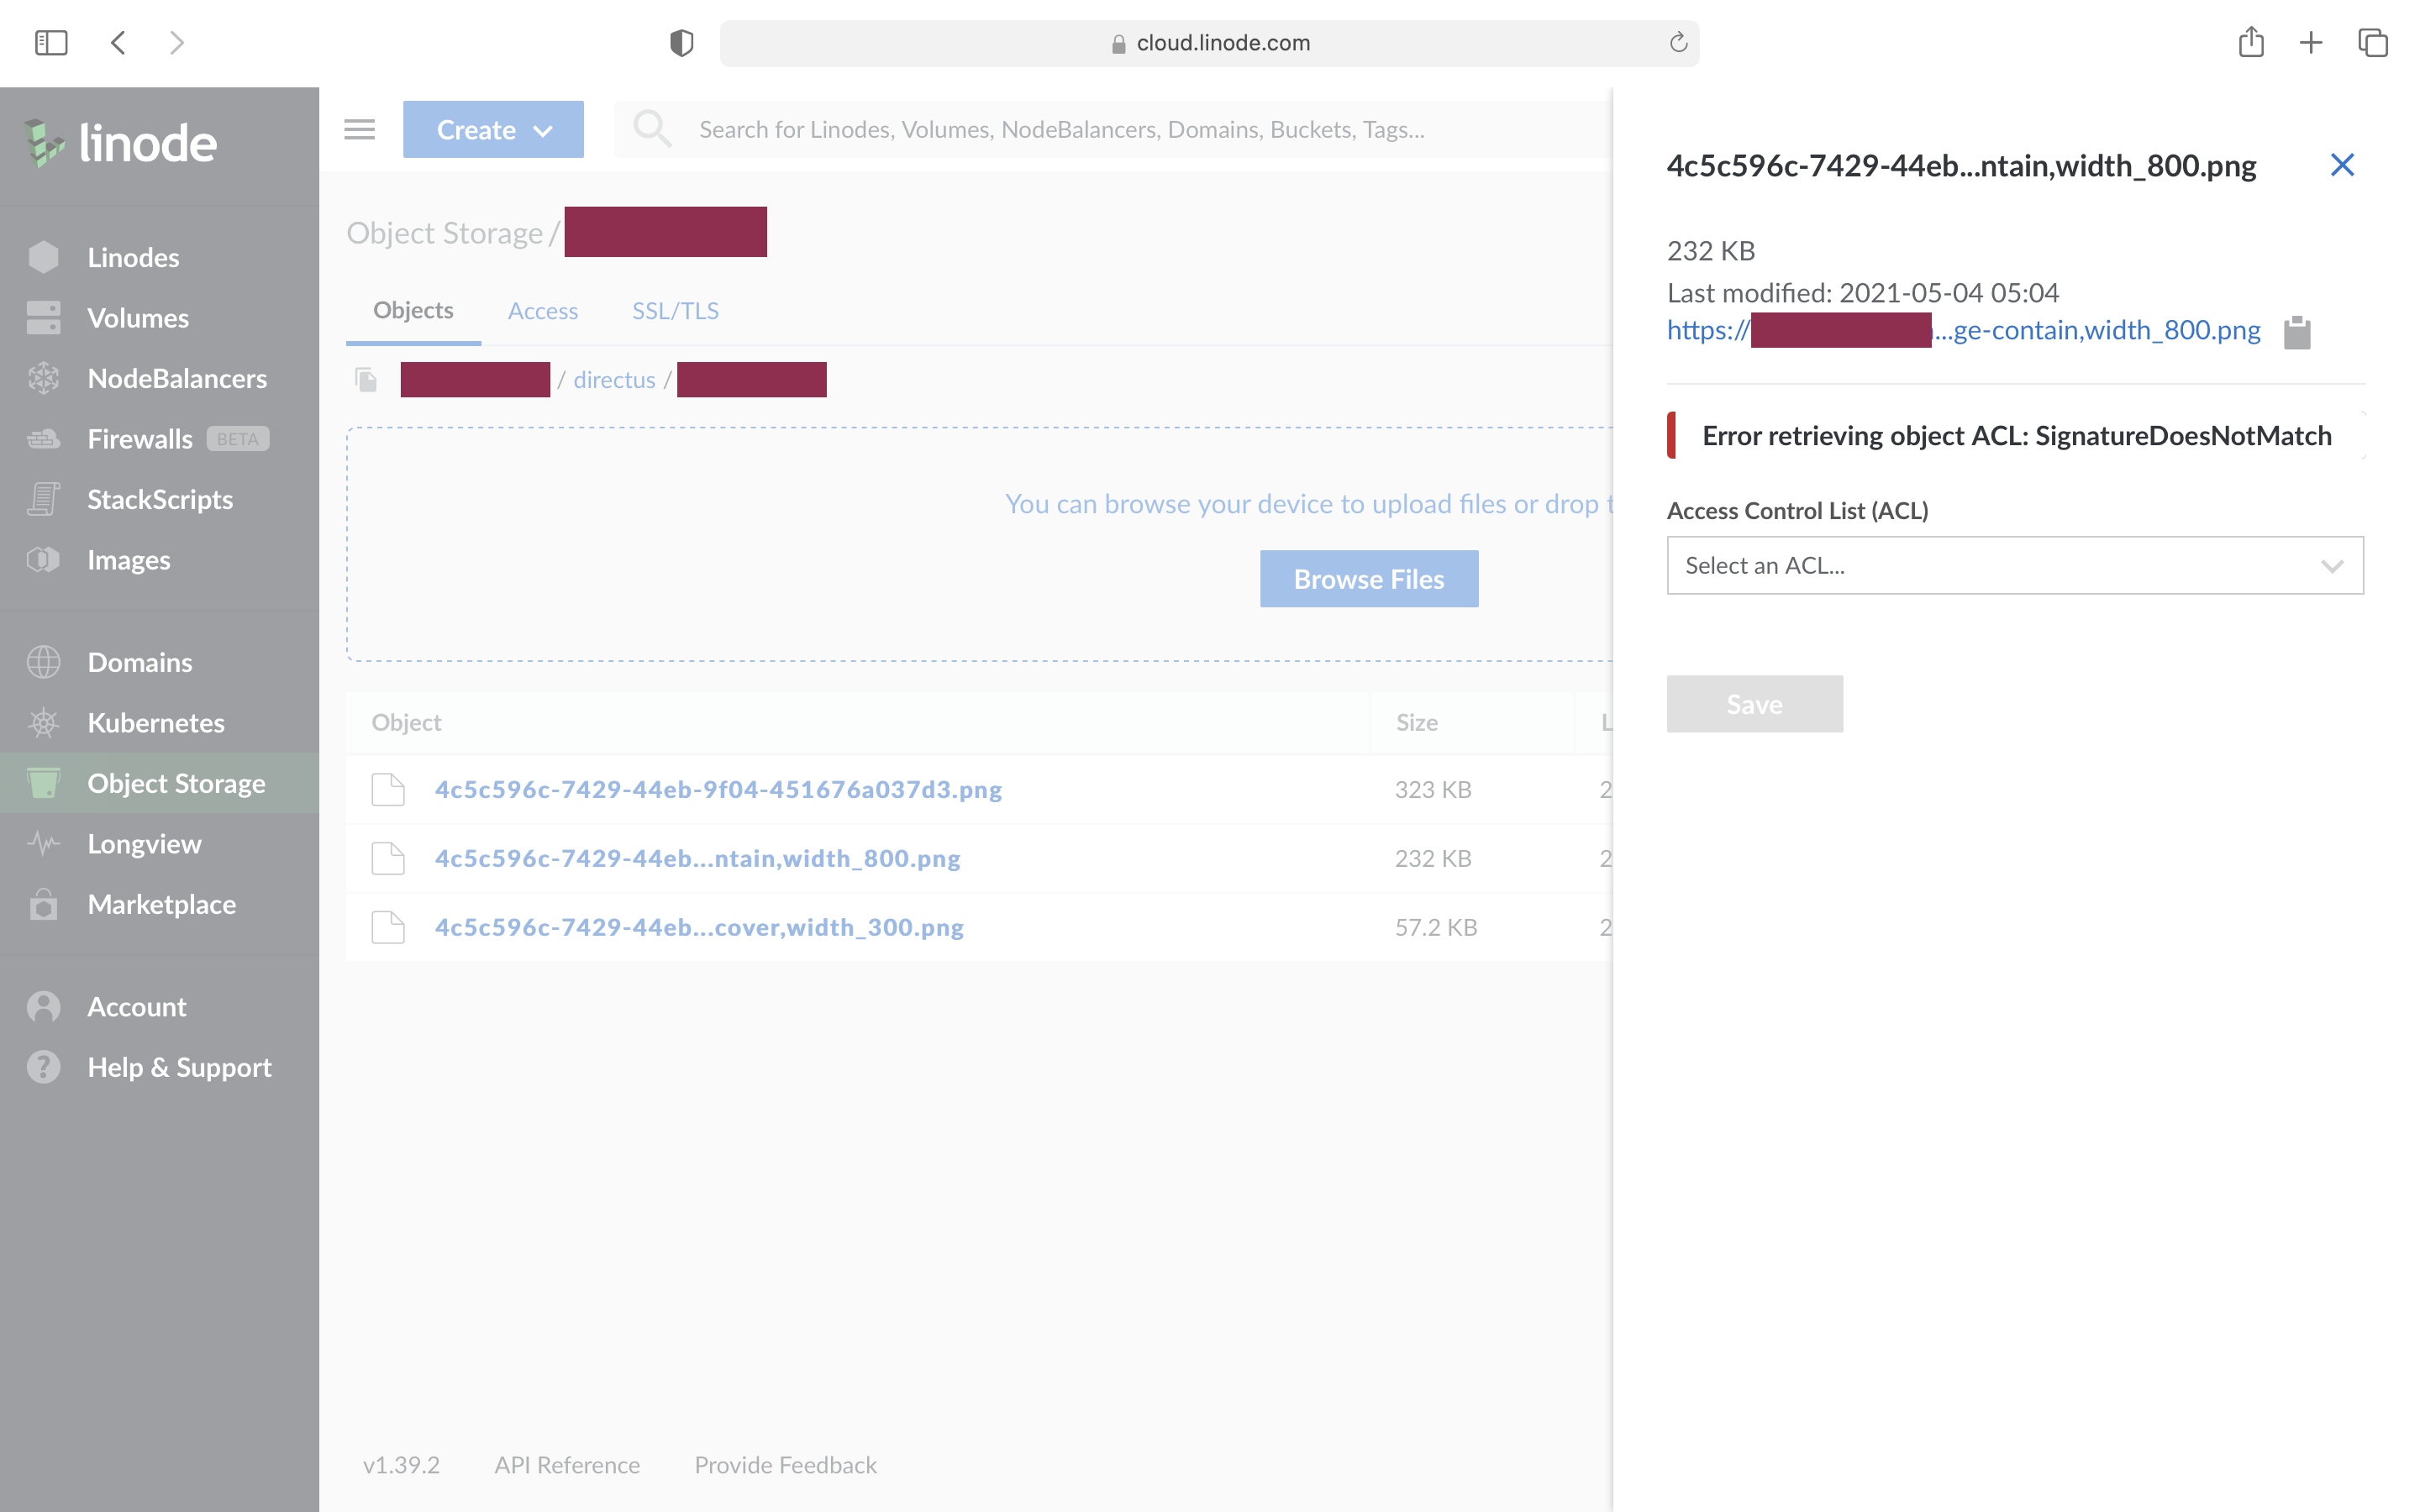
Task: Open the directus breadcrumb folder link
Action: point(614,380)
